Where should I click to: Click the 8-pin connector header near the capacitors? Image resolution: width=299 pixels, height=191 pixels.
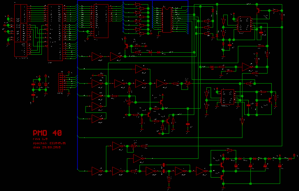[61, 83]
